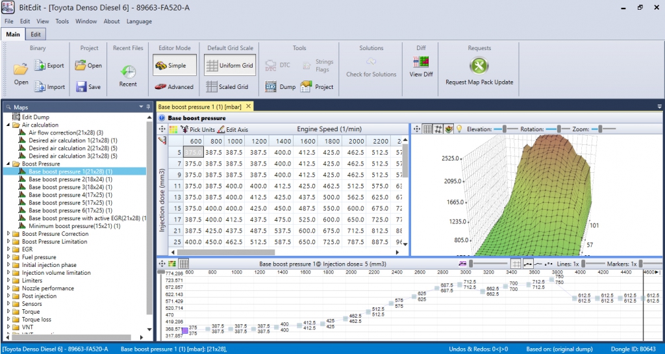Open a project from the Project group

(88, 66)
